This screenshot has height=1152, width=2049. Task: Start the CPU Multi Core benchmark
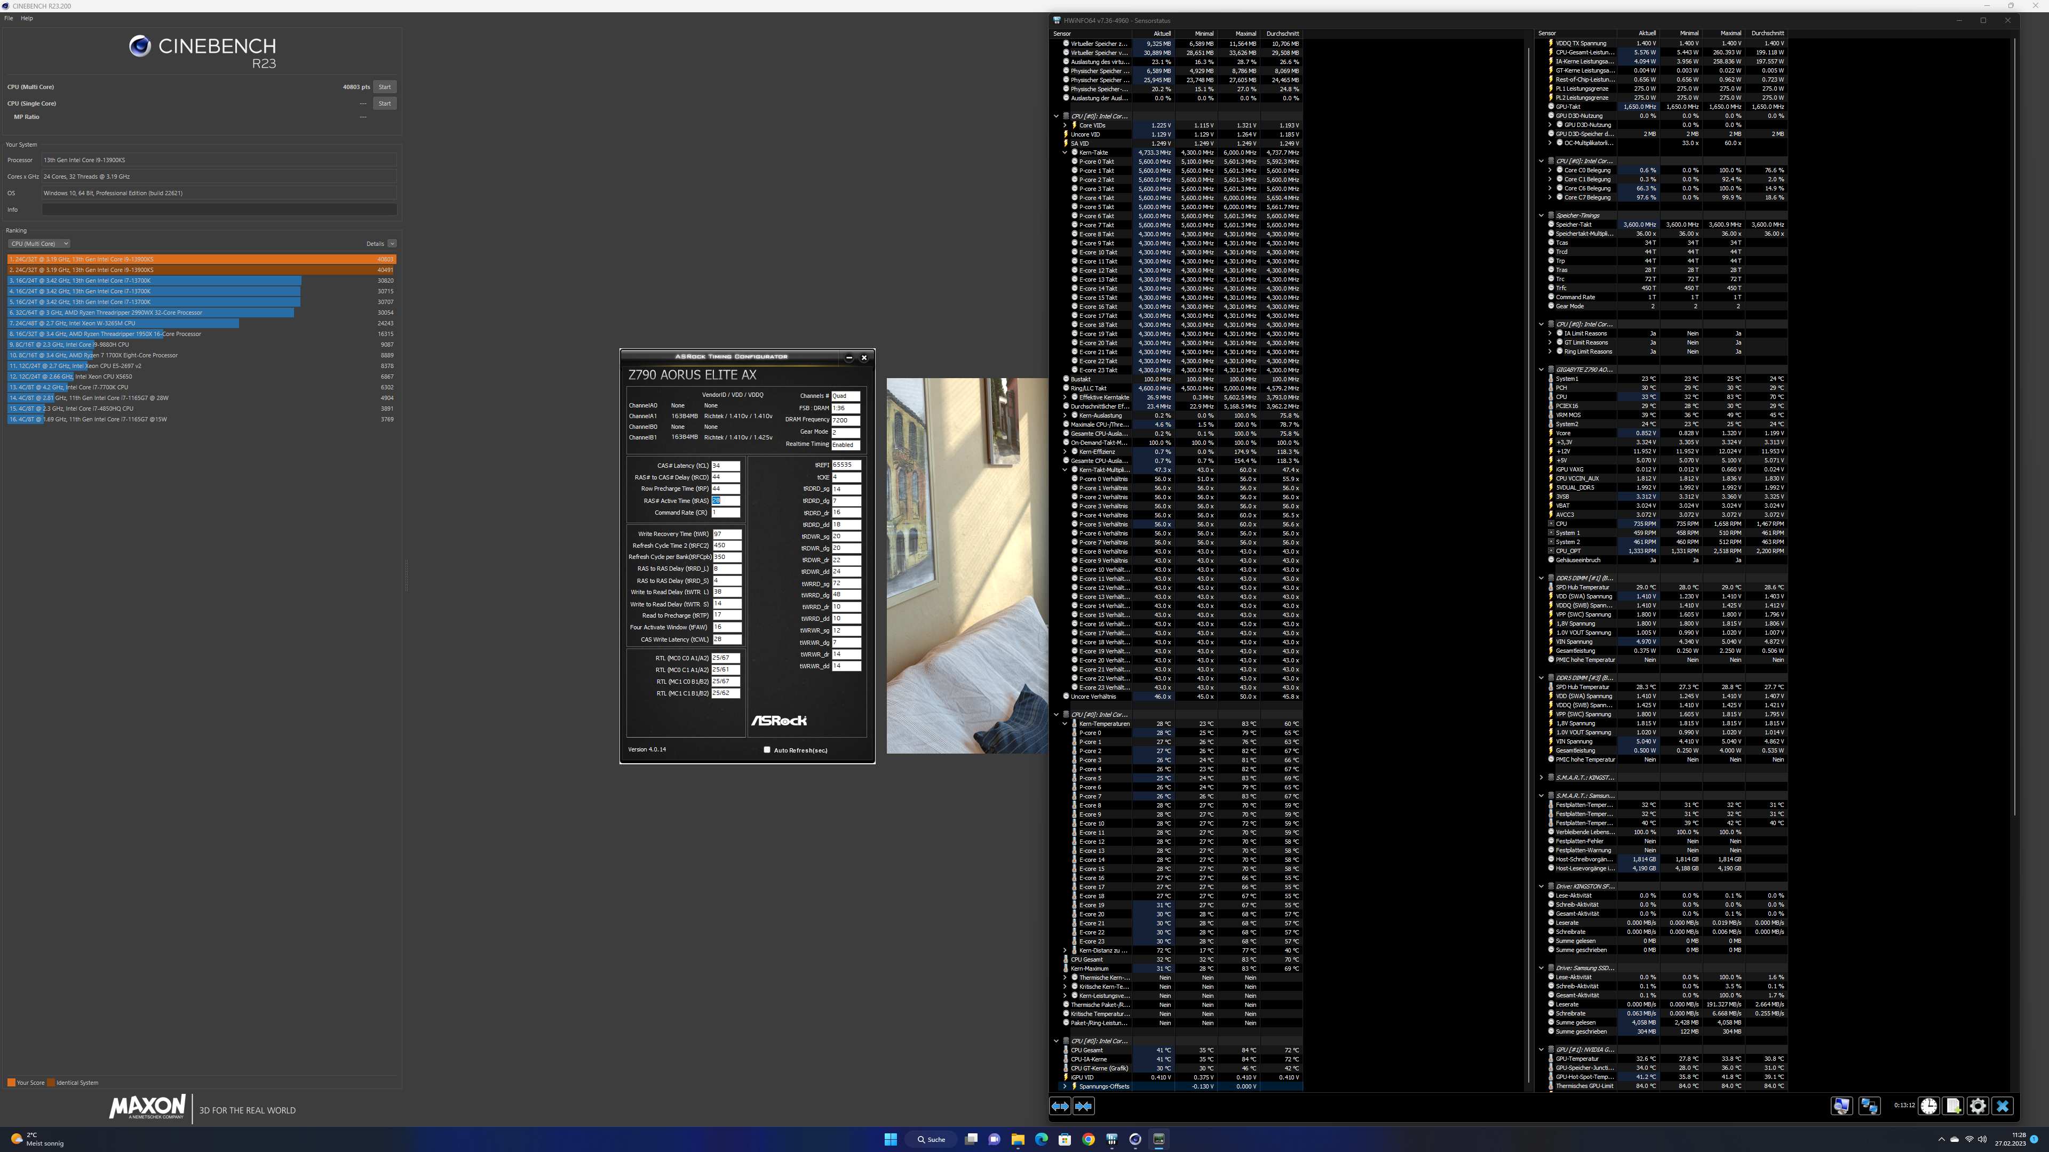coord(385,86)
